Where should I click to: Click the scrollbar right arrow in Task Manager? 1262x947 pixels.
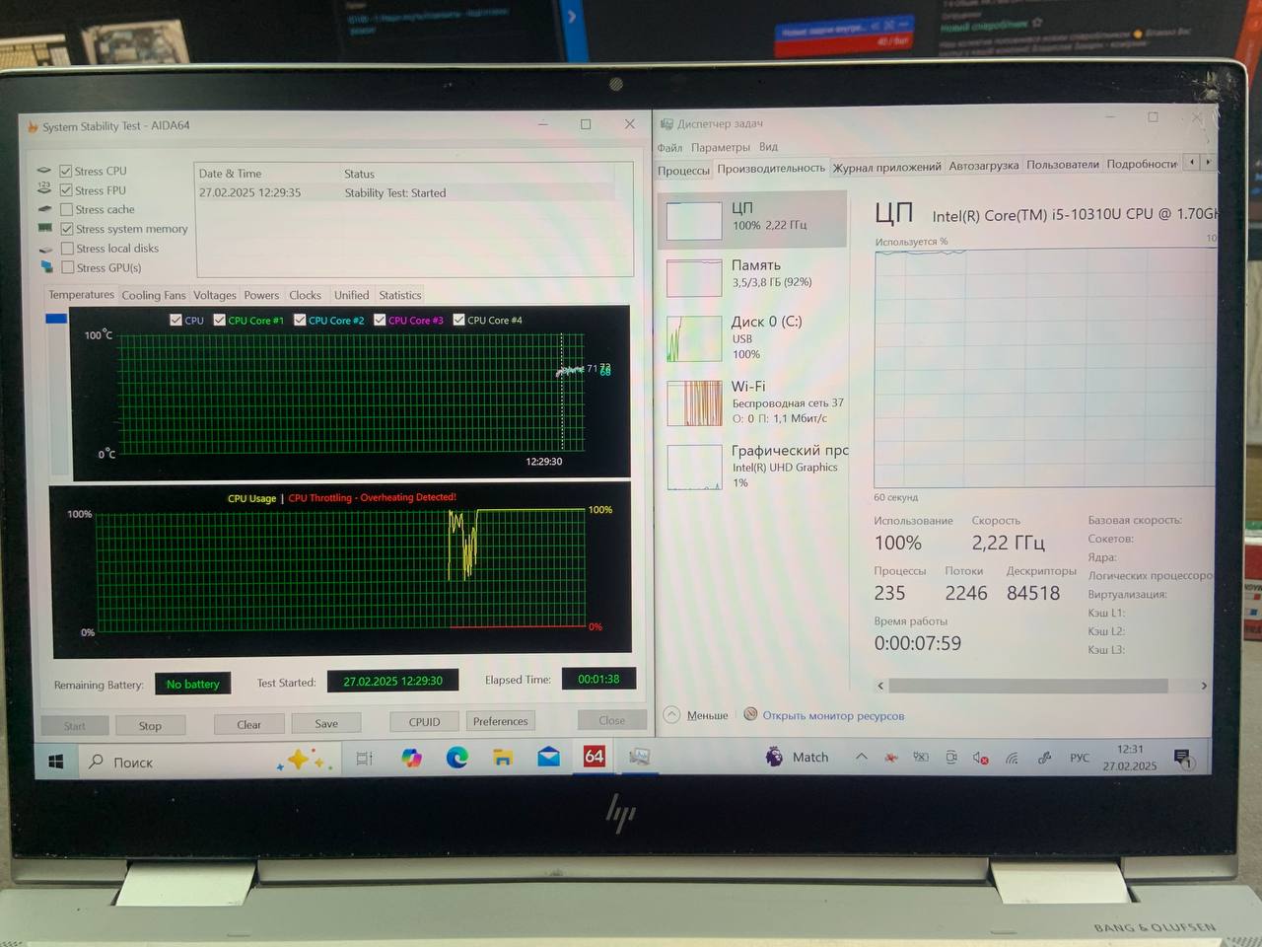1203,686
